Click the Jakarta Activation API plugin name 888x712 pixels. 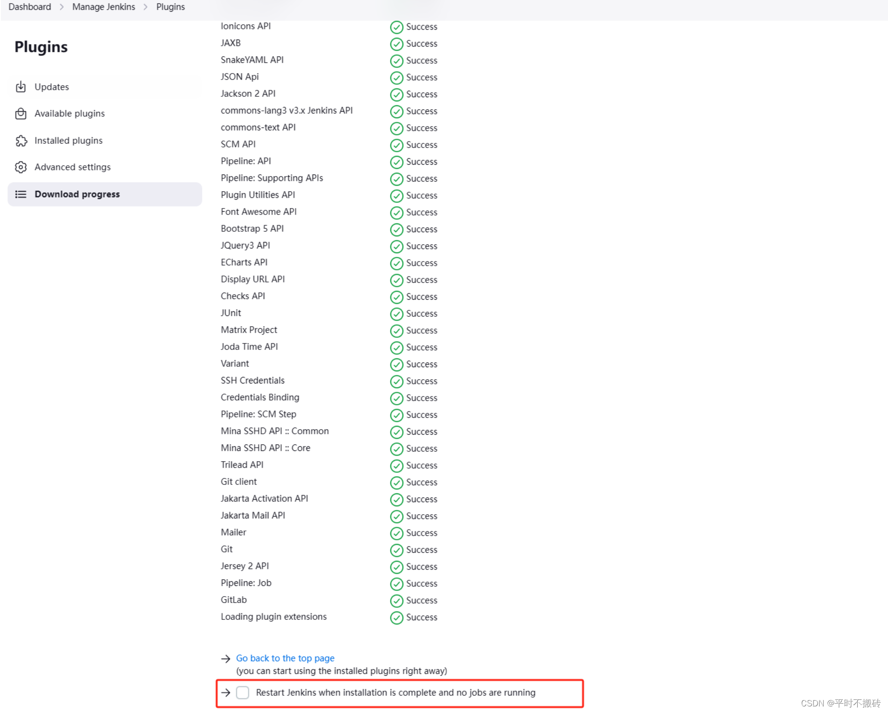tap(264, 498)
